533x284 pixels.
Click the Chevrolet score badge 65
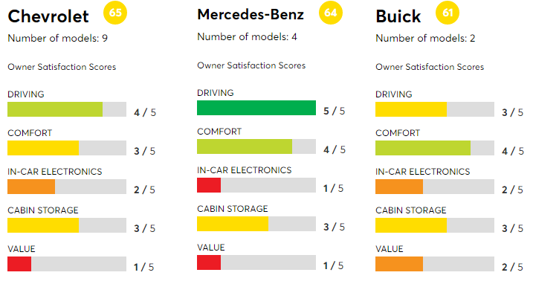(115, 13)
